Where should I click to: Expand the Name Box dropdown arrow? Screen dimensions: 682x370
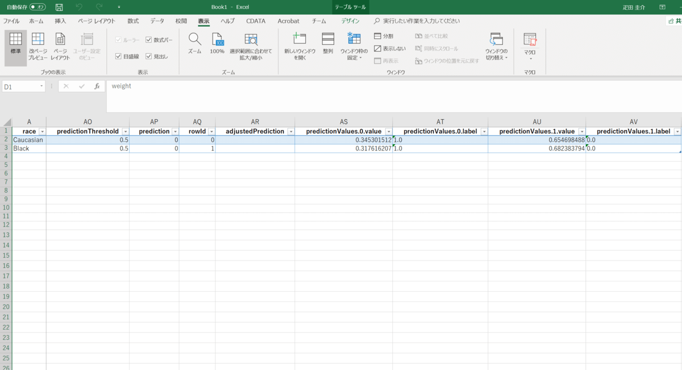point(41,86)
